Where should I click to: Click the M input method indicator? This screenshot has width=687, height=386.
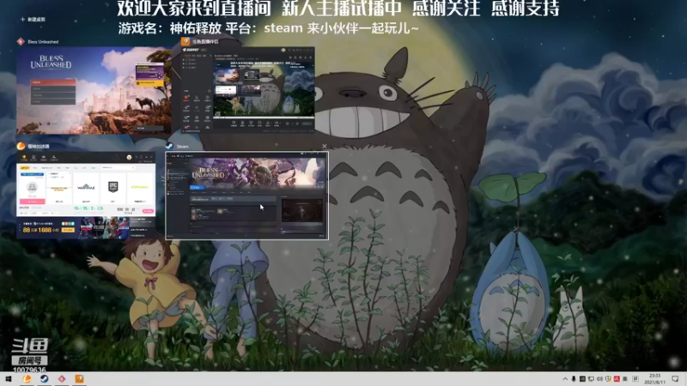[635, 378]
